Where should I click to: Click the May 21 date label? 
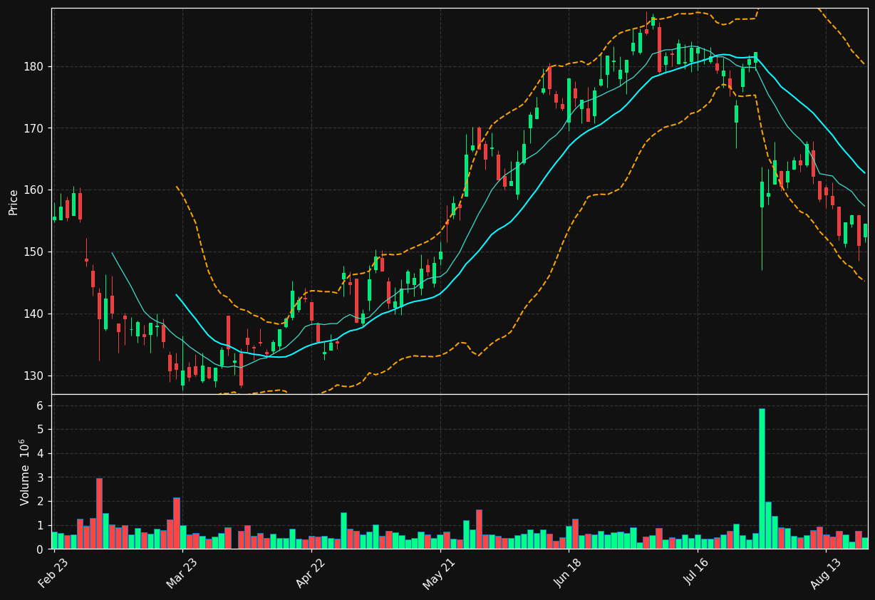(x=440, y=574)
